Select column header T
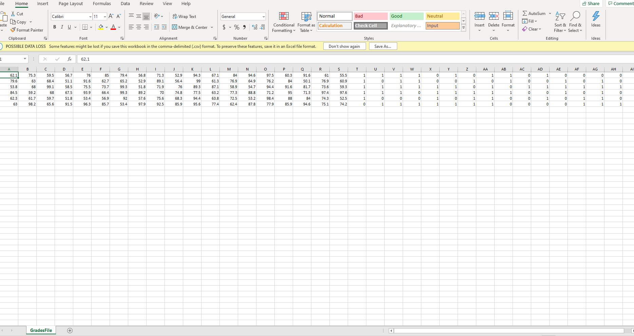This screenshot has width=634, height=336. tap(357, 69)
